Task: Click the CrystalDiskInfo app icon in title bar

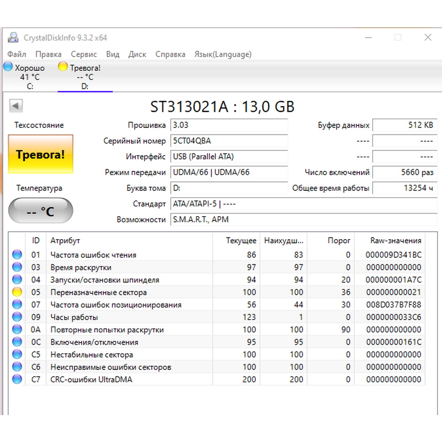Action: click(13, 38)
